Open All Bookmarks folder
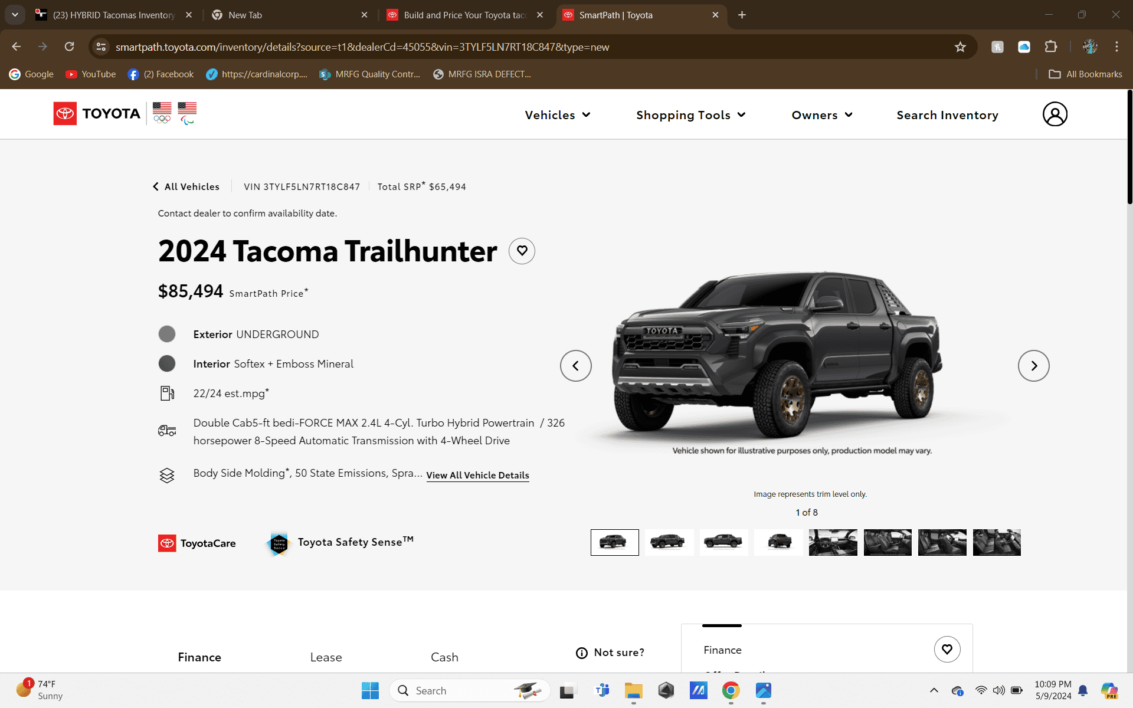 (x=1086, y=74)
